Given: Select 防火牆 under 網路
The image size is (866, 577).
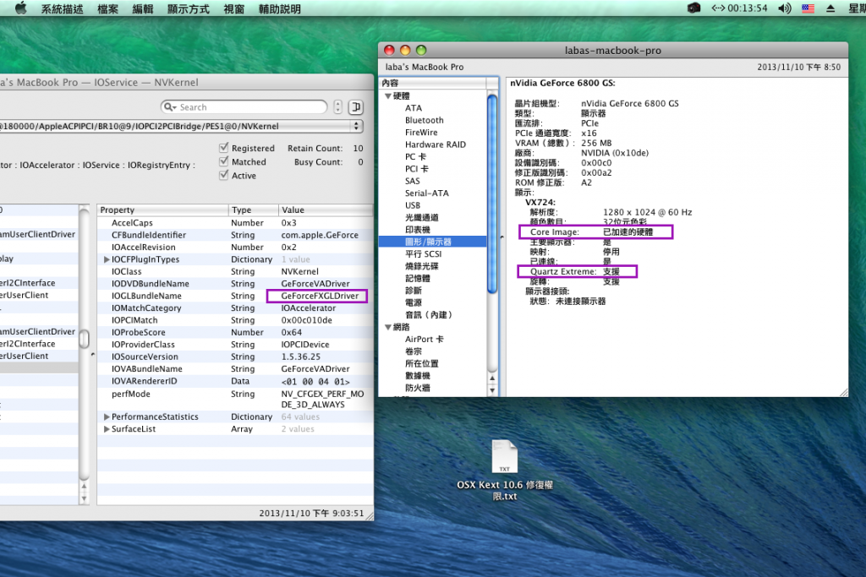Looking at the screenshot, I should point(417,388).
